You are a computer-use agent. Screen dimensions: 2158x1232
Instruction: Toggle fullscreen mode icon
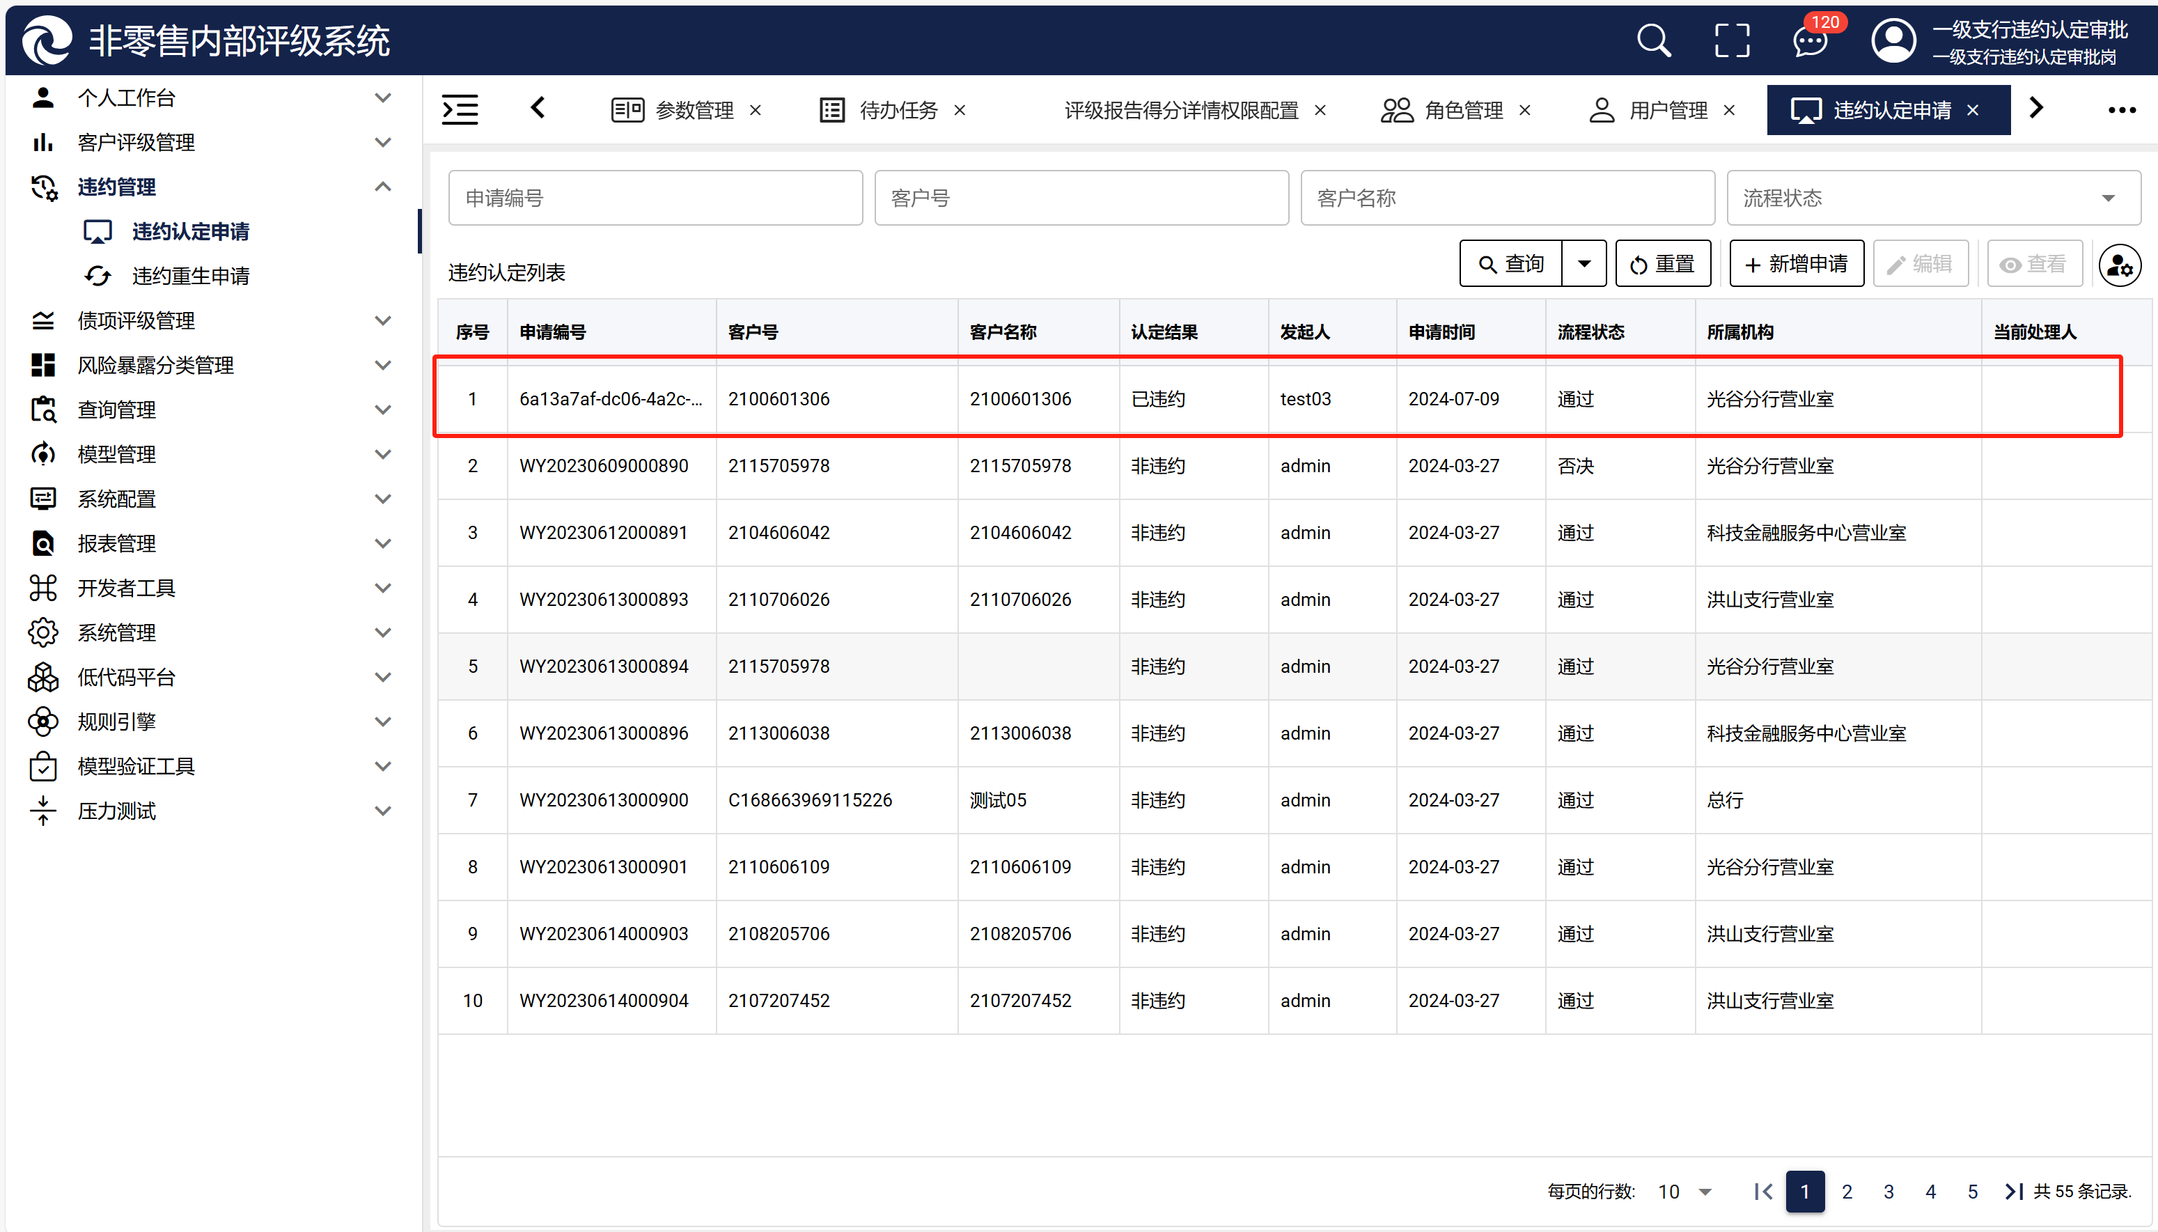pos(1732,40)
